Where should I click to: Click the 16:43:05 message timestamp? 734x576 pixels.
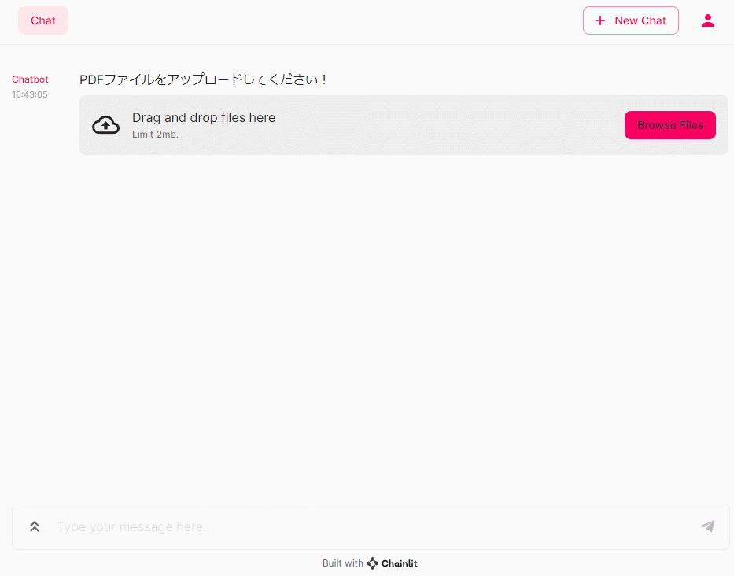click(x=30, y=94)
